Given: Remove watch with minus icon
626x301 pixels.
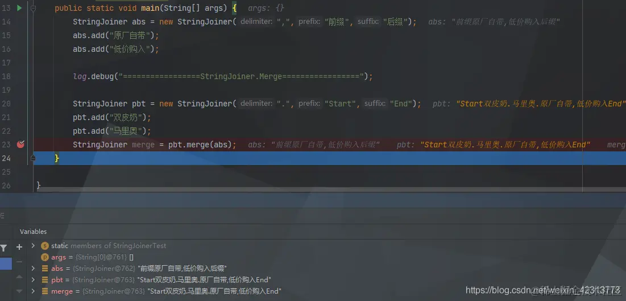Looking at the screenshot, I should click(x=19, y=262).
